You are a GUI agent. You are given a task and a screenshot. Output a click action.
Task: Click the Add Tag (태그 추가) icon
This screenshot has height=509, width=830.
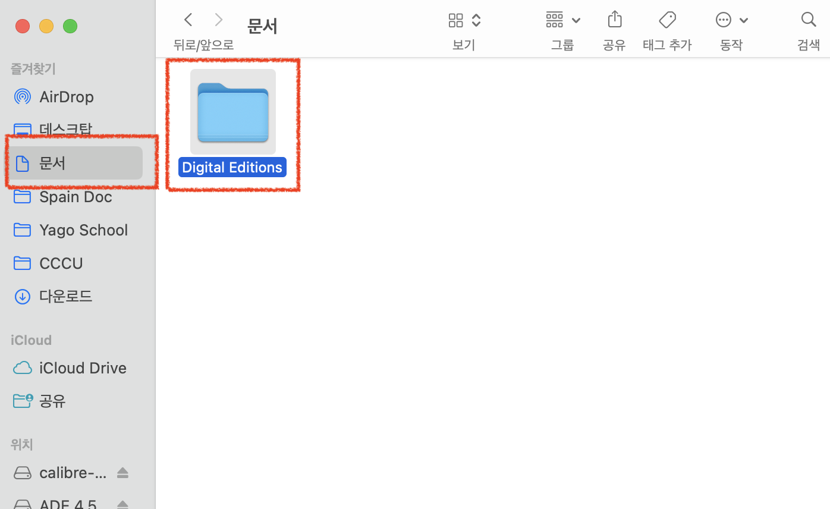tap(668, 20)
